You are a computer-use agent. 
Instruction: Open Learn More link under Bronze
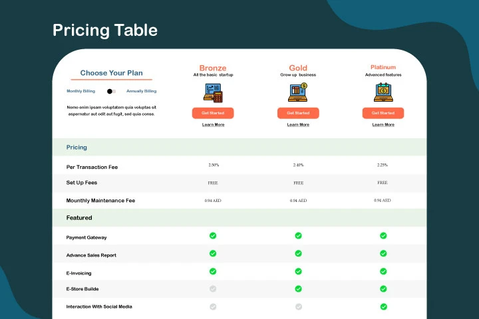point(213,124)
